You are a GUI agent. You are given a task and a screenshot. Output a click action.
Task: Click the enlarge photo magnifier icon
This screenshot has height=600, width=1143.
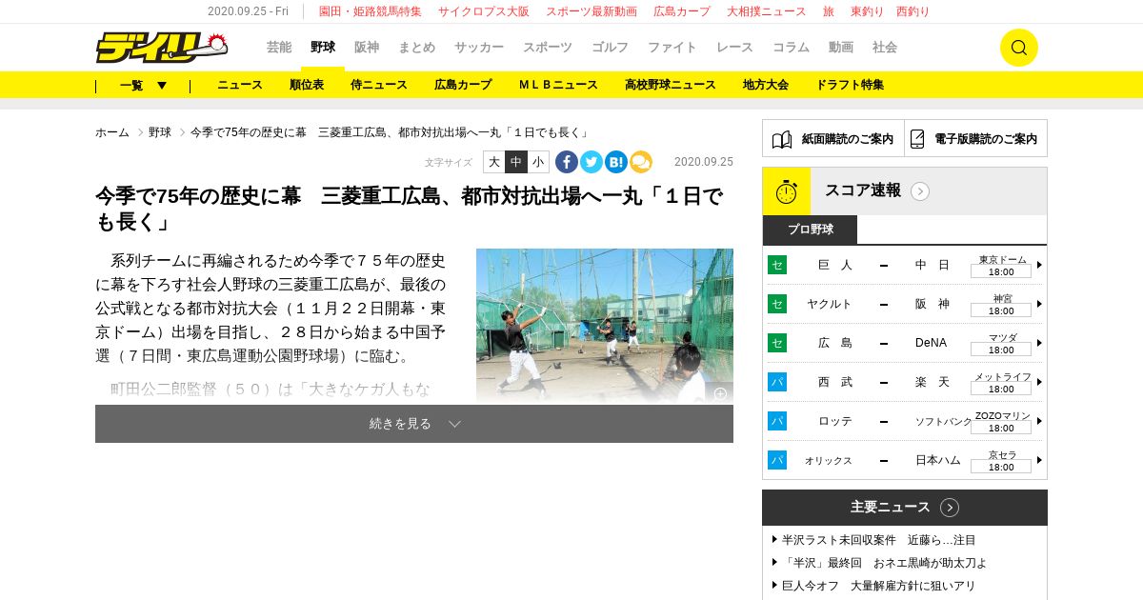point(720,393)
